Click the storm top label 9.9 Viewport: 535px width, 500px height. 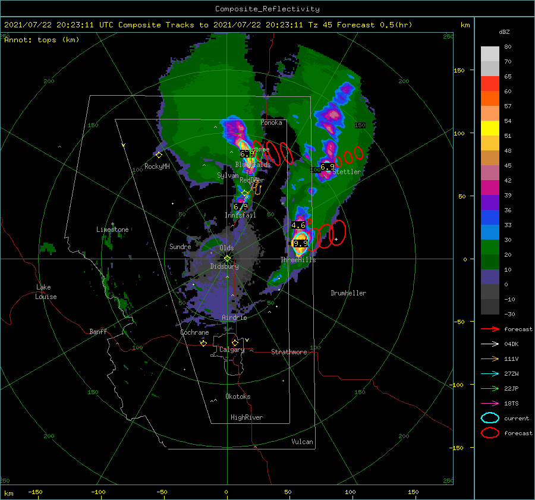(301, 243)
